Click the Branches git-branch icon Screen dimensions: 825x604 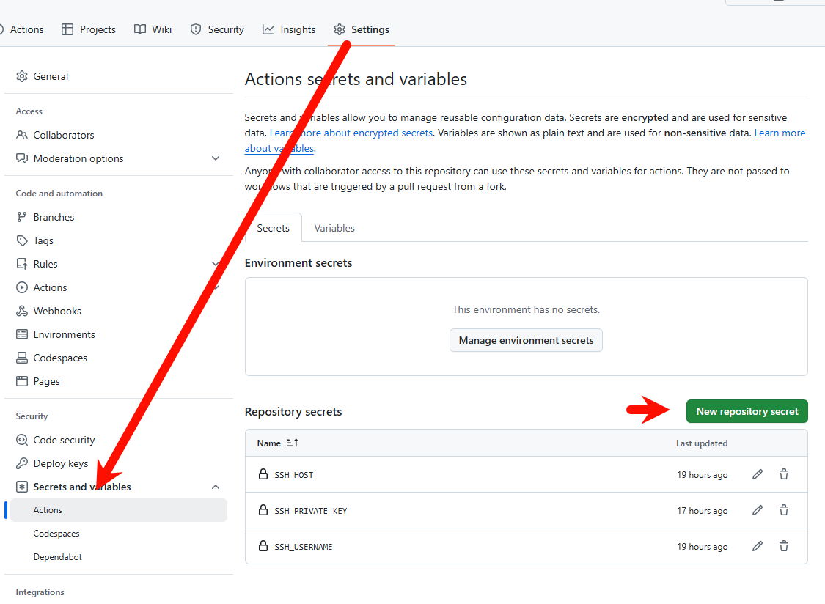pyautogui.click(x=21, y=217)
